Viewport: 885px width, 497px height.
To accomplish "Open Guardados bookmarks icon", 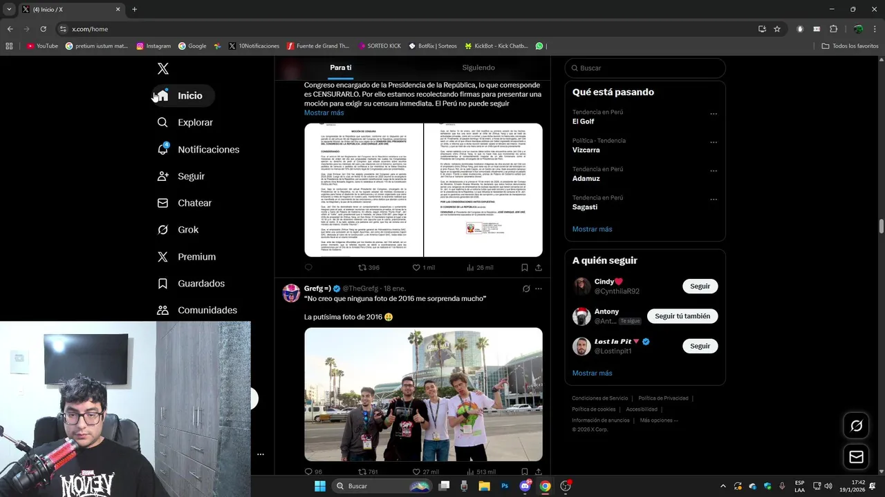I will [162, 284].
